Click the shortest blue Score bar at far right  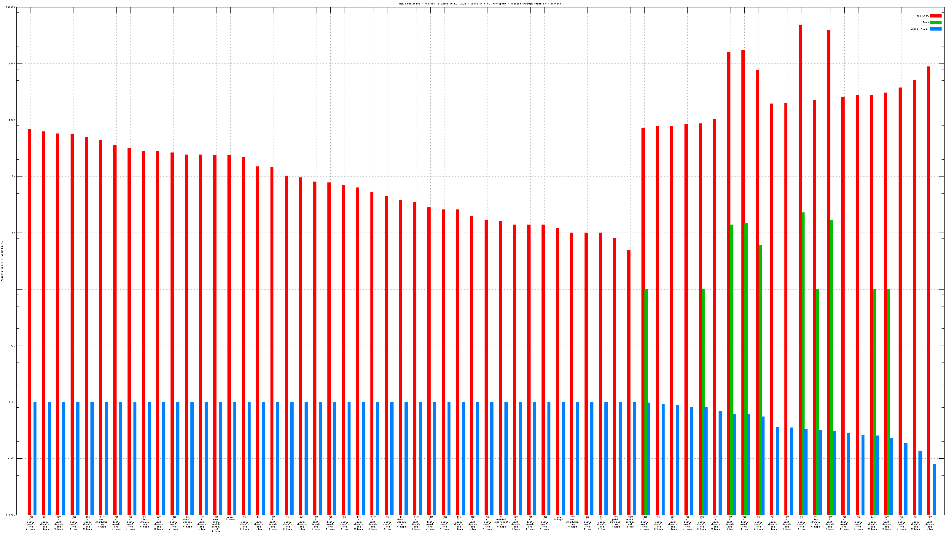[934, 490]
